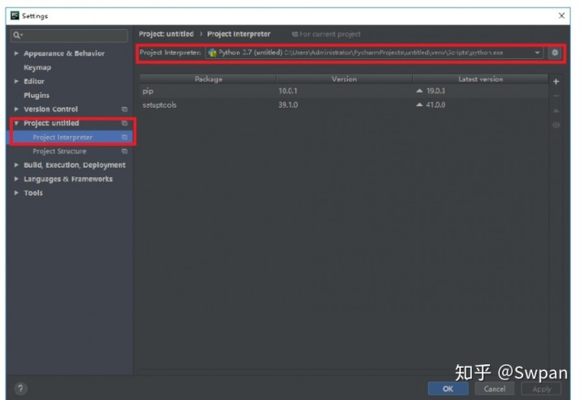This screenshot has width=584, height=400.
Task: Click the project-level icon beside Version Control
Action: coord(124,109)
